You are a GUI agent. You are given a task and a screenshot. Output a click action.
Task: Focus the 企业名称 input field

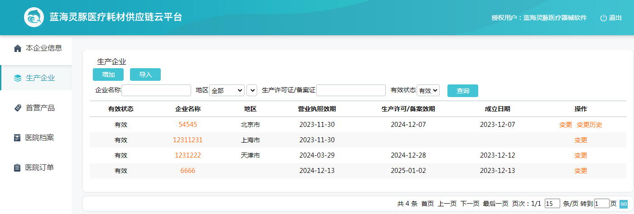pos(156,90)
